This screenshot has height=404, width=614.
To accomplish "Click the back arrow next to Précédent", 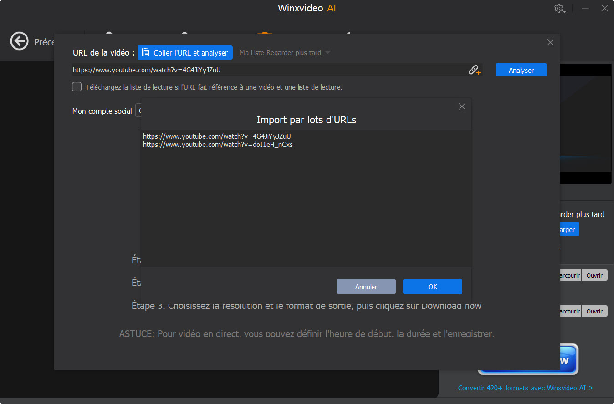I will (x=19, y=41).
